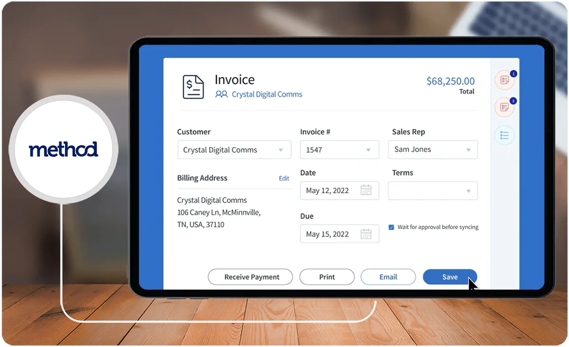Save the invoice
Viewport: 569px width, 347px height.
coord(450,277)
